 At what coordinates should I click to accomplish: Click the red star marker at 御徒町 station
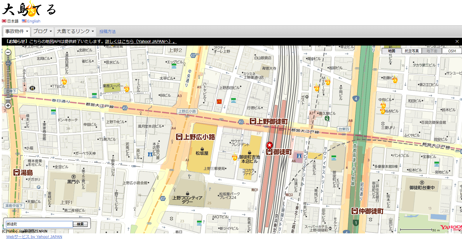pyautogui.click(x=269, y=145)
